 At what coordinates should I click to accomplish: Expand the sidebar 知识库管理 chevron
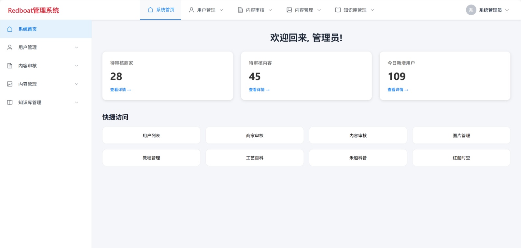click(x=77, y=103)
